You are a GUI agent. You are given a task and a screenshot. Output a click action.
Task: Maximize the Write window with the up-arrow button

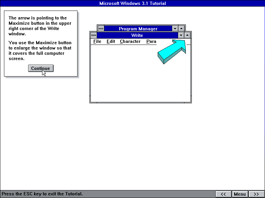click(187, 35)
